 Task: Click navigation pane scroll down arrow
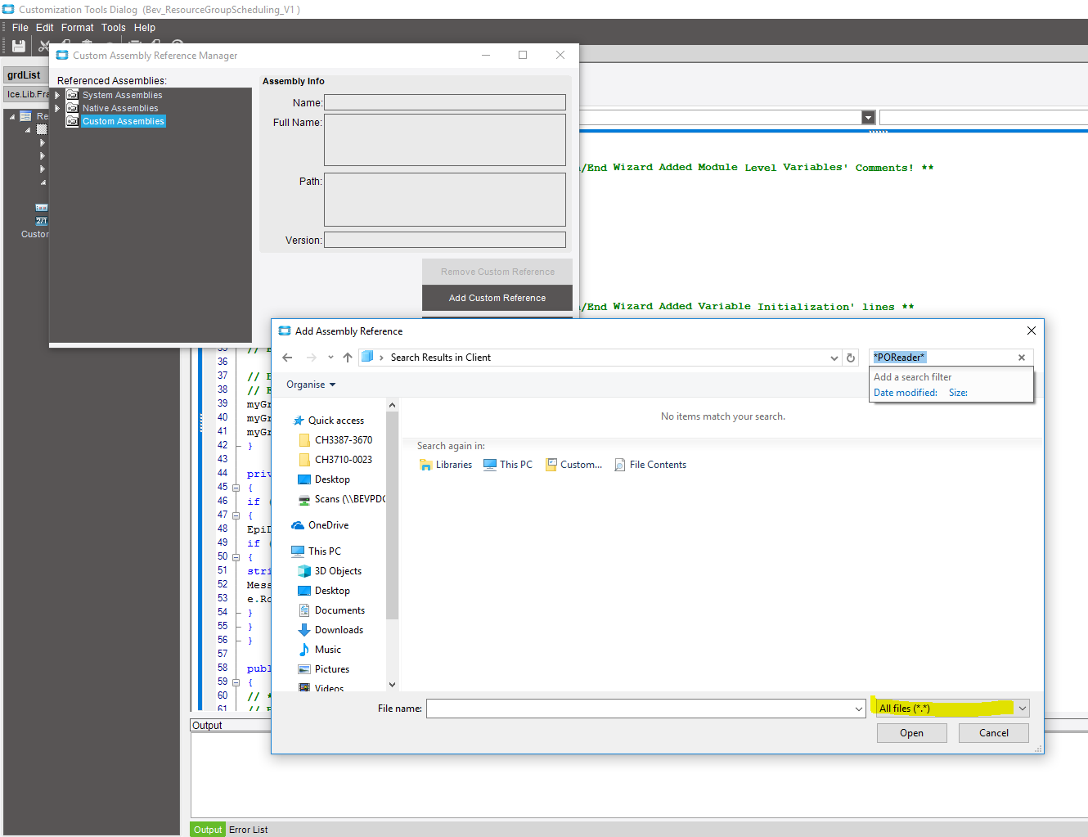pos(392,685)
